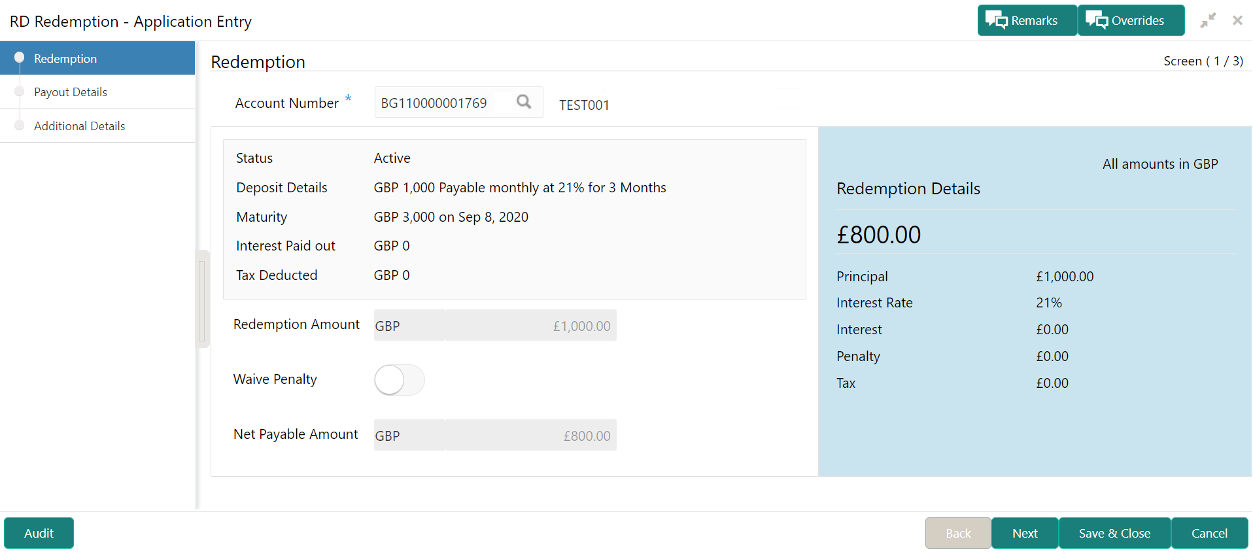Screen dimensions: 1253x552
Task: Open the Audit panel
Action: (39, 533)
